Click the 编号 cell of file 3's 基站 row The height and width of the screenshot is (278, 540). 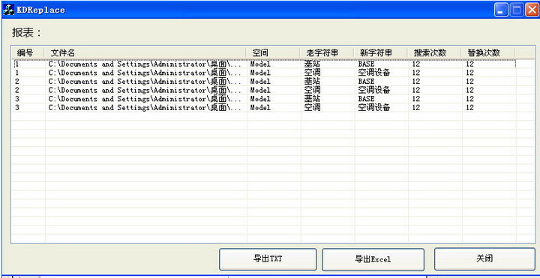17,99
